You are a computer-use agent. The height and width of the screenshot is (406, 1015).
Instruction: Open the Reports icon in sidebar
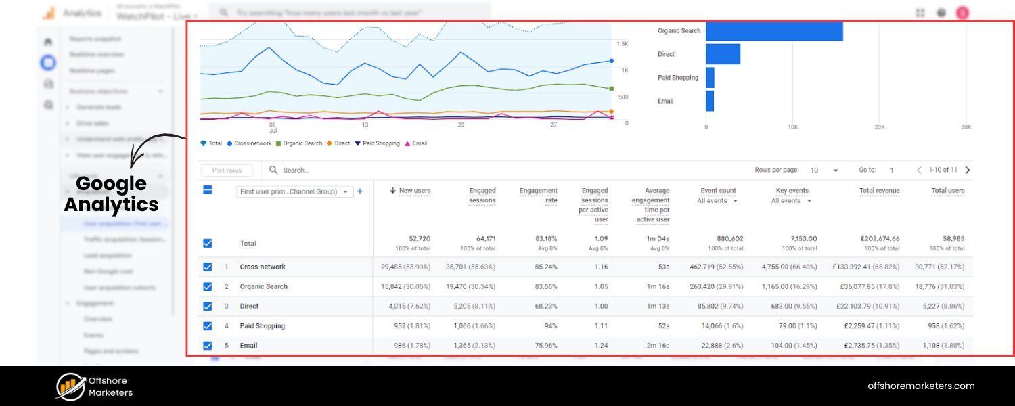tap(47, 62)
